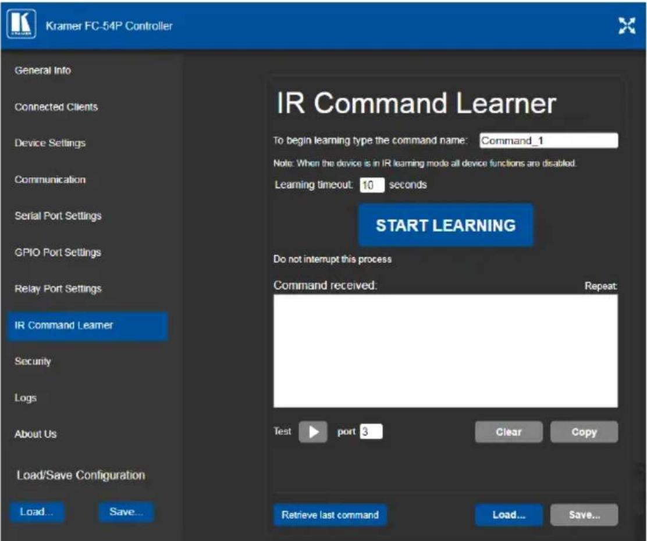This screenshot has height=541, width=647.
Task: Go to Device Settings
Action: [x=50, y=143]
